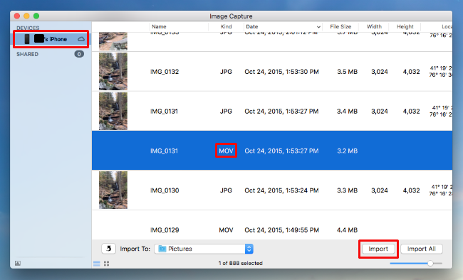Click the 3.2 MB file size
The width and height of the screenshot is (463, 280).
click(348, 151)
